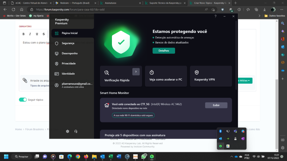
Task: Switch to eCAC Centro Virtual browser tab
Action: 31,3
